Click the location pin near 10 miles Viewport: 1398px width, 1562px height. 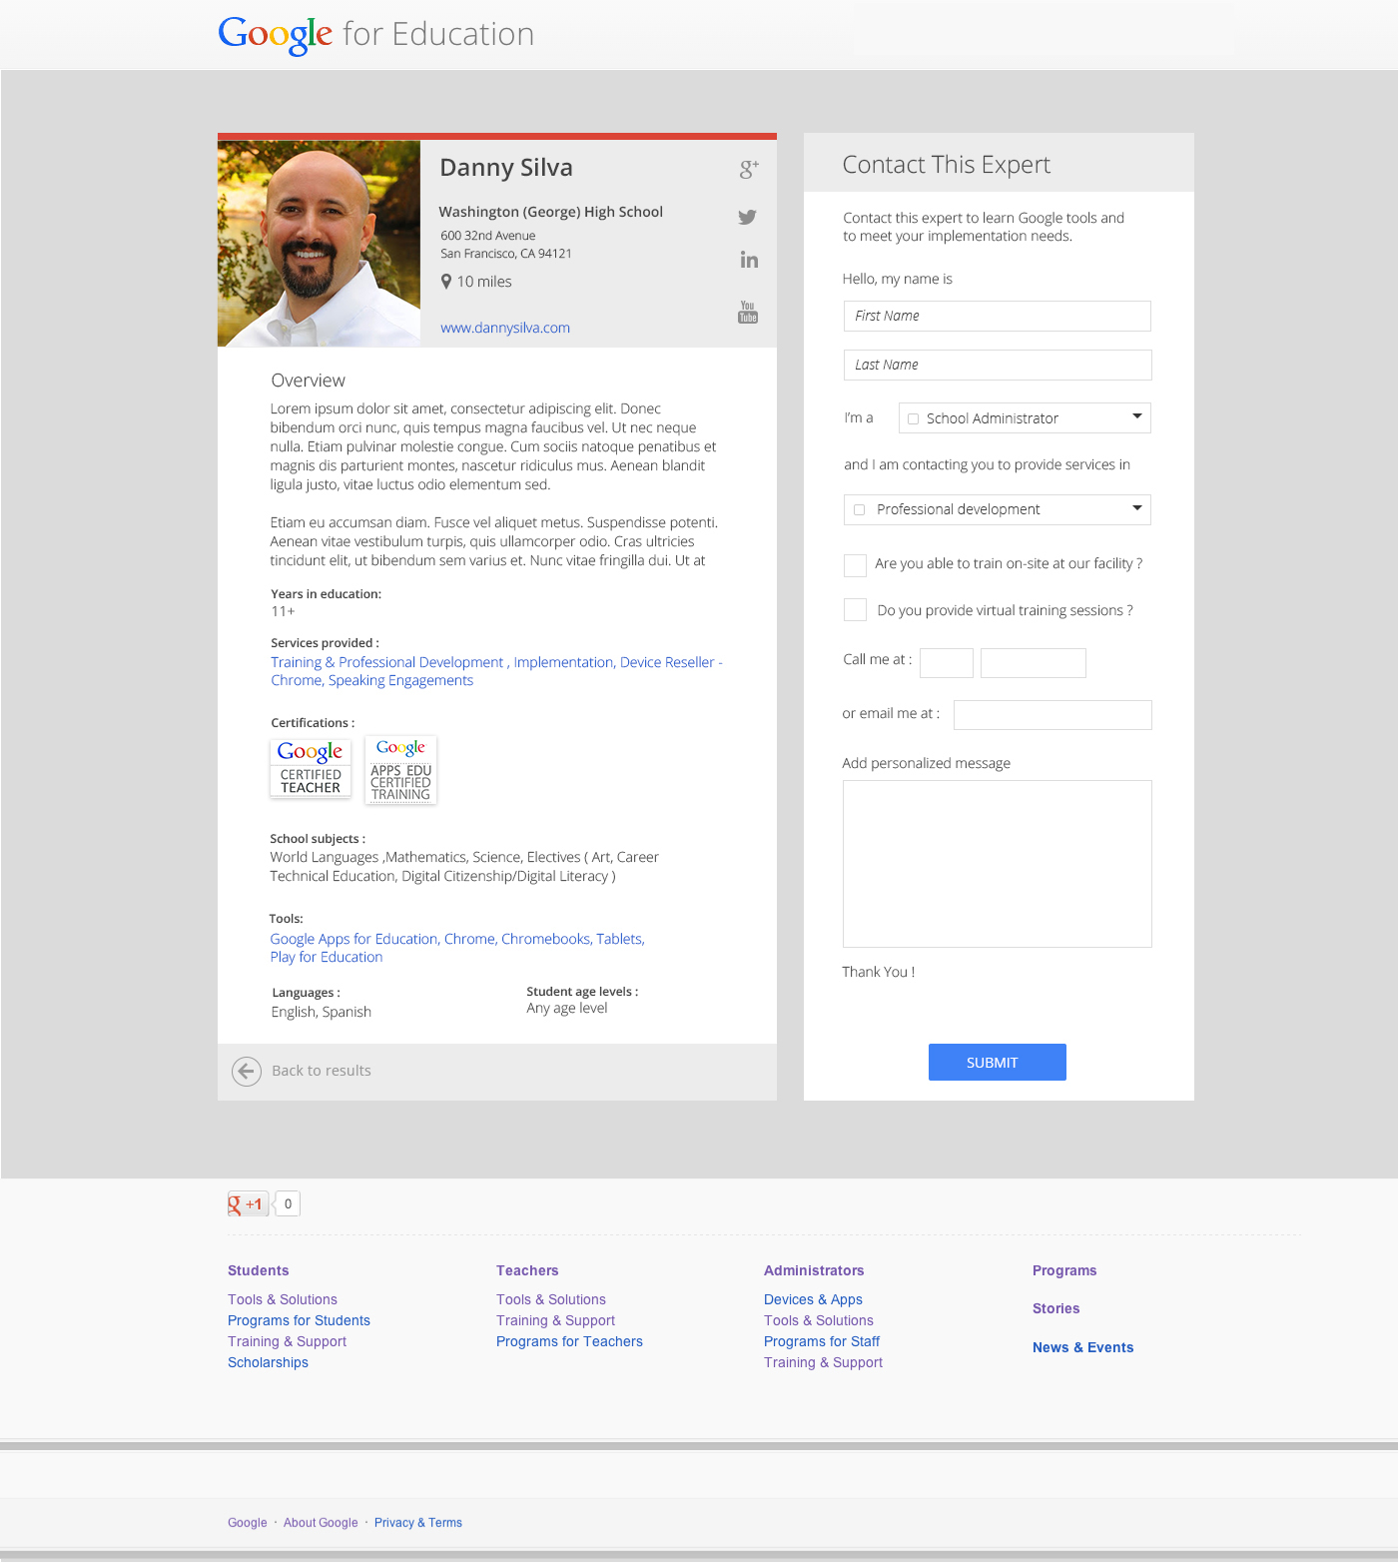(x=446, y=282)
